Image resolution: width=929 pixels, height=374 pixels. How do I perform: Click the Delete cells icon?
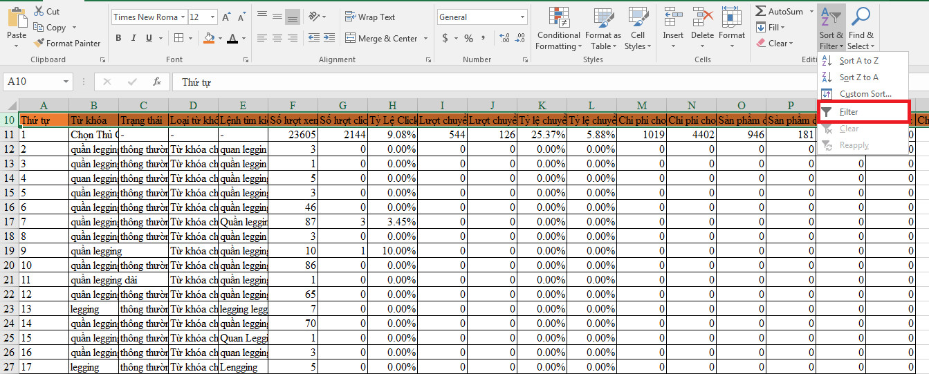702,18
